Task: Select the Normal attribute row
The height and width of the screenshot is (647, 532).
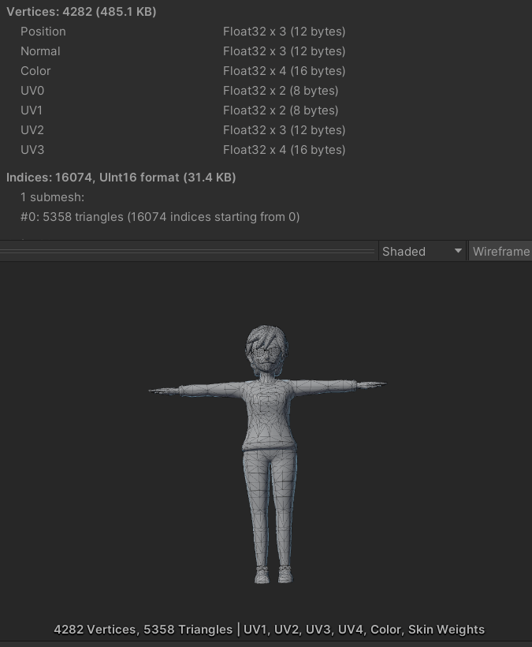Action: click(x=40, y=51)
